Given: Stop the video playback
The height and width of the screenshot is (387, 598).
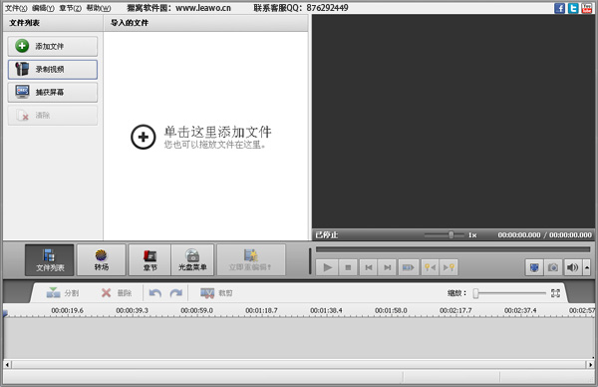Looking at the screenshot, I should coord(348,267).
